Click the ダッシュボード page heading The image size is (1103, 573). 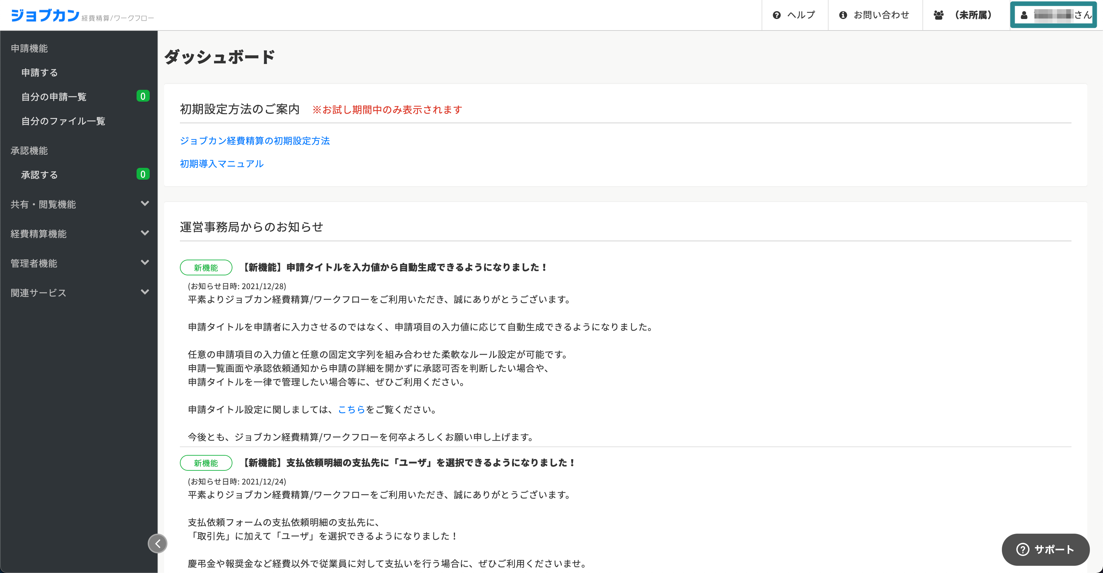coord(220,56)
